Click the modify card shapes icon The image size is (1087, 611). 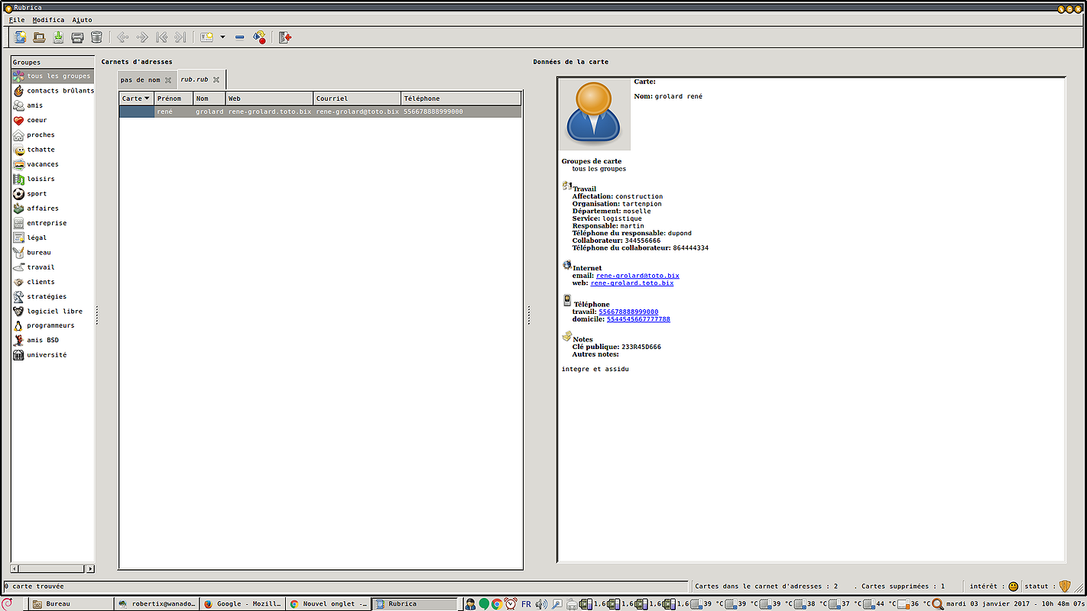pos(259,37)
